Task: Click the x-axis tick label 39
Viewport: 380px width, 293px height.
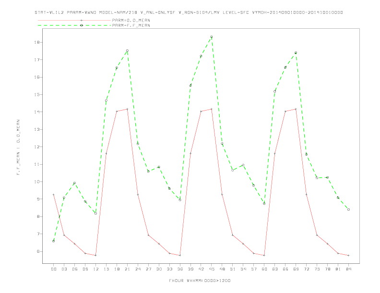Action: 190,269
